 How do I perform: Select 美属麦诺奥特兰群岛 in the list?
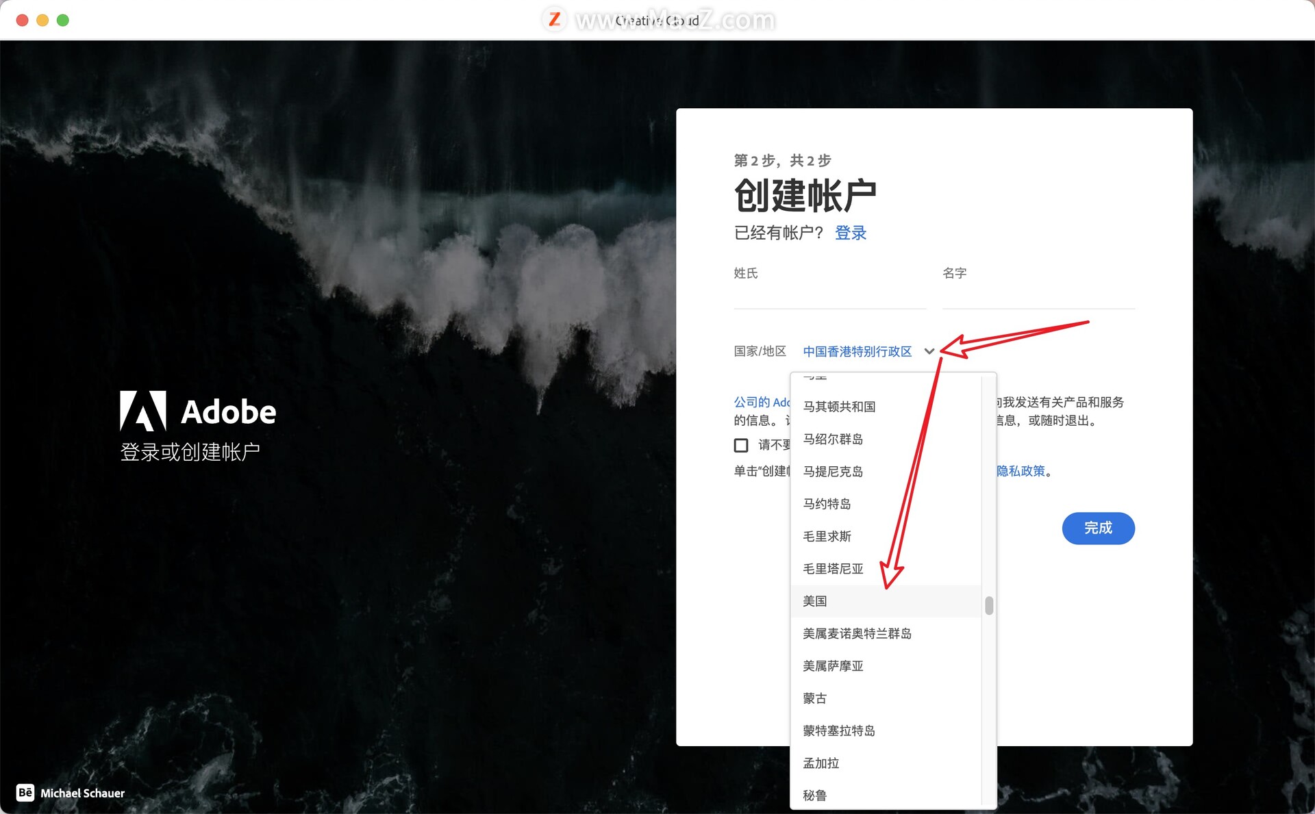pyautogui.click(x=886, y=633)
